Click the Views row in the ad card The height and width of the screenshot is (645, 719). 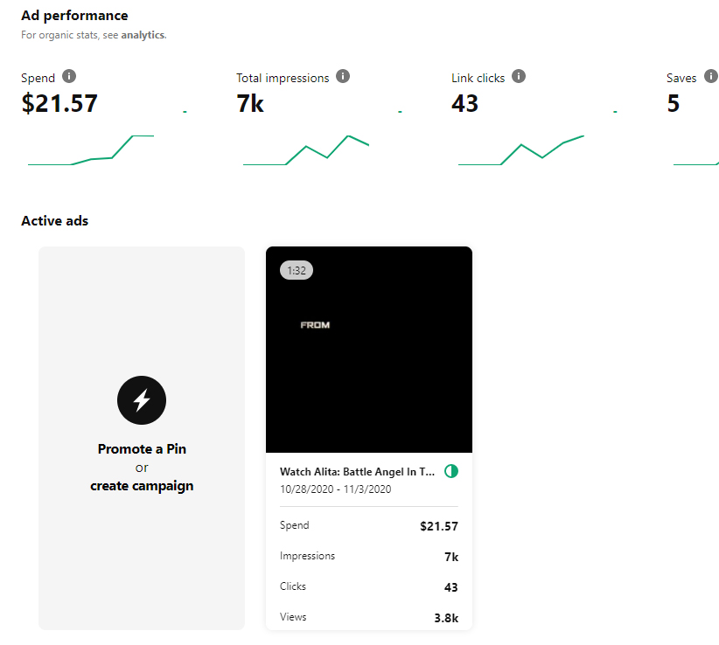pyautogui.click(x=368, y=617)
